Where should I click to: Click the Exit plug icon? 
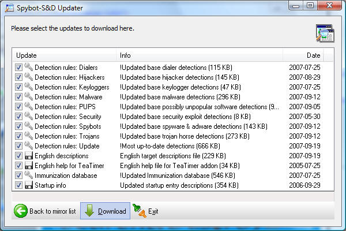tap(139, 211)
